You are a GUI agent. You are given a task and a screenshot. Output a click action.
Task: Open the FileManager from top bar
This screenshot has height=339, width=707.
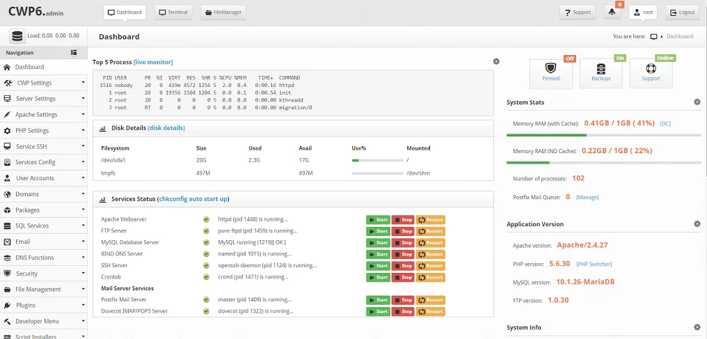(223, 12)
